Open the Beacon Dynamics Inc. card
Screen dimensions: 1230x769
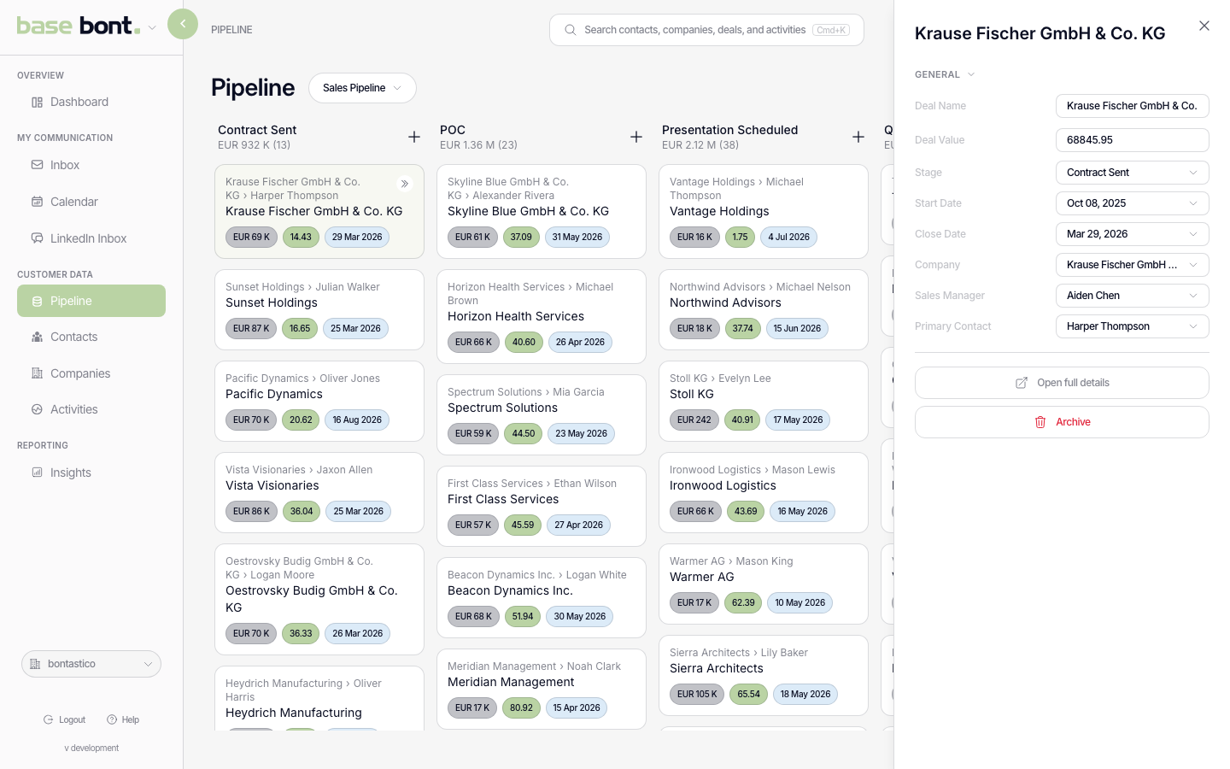pyautogui.click(x=542, y=597)
